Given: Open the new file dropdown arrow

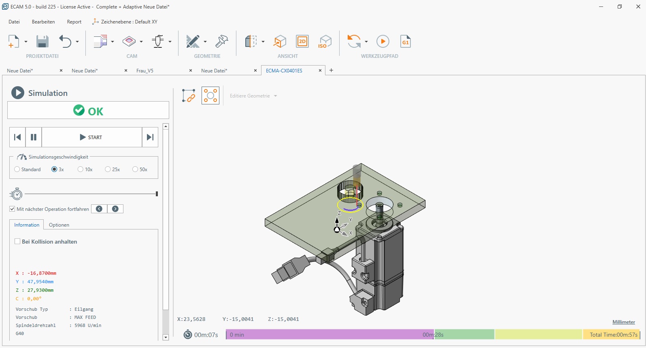Looking at the screenshot, I should click(26, 42).
